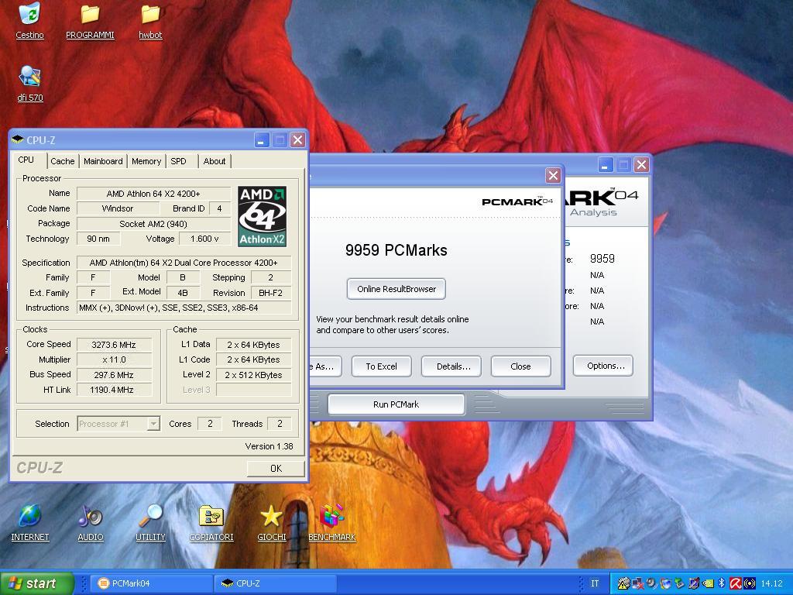Click the HT Link value 1190.4 MHz
793x595 pixels.
[x=114, y=390]
